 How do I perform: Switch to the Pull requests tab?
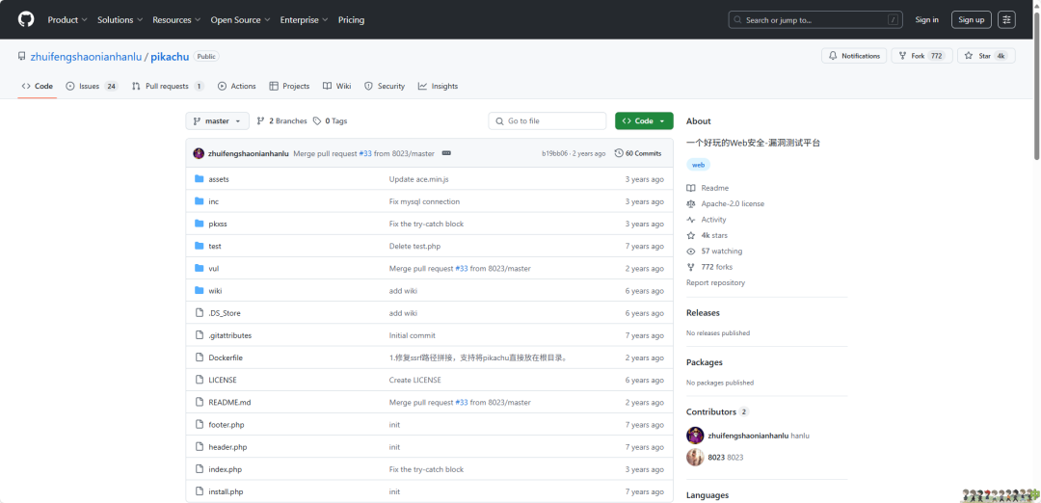pos(168,87)
